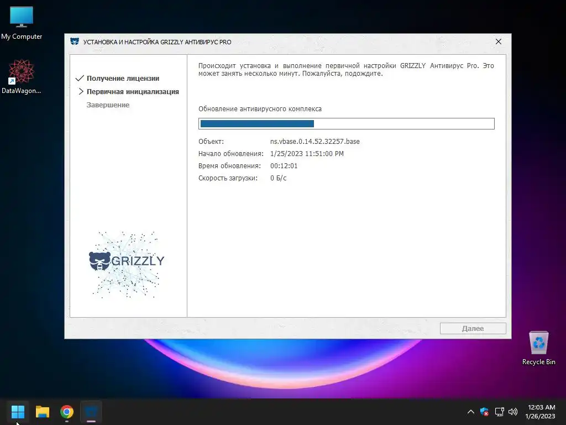The height and width of the screenshot is (425, 566).
Task: Open the DataWagon desktop shortcut
Action: tap(22, 76)
